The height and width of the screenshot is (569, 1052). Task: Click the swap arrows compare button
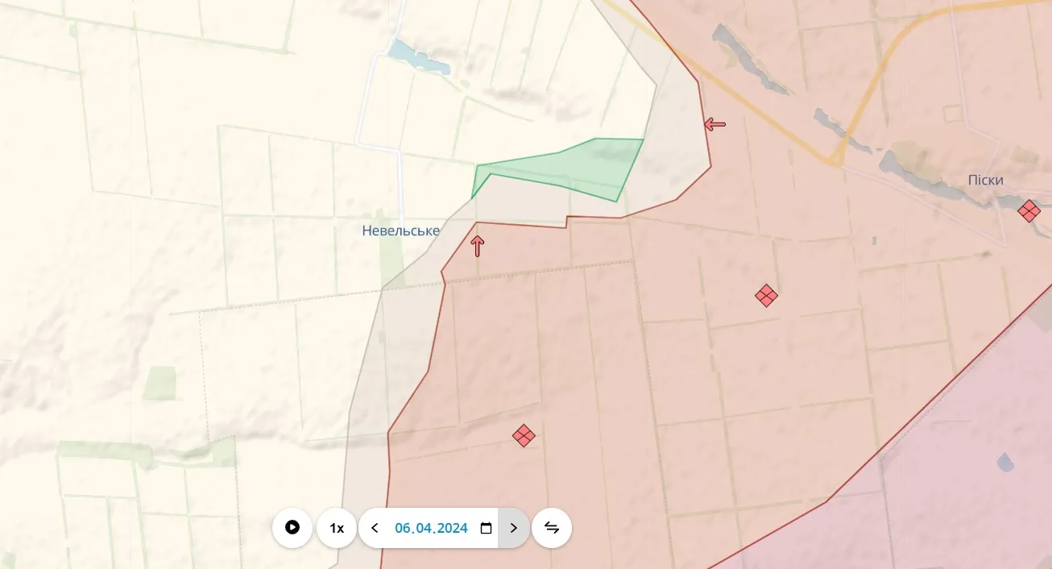tap(552, 528)
